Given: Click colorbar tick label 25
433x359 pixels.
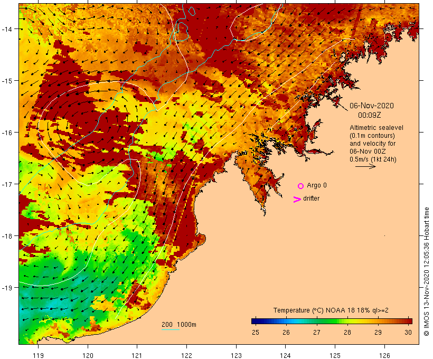Looking at the screenshot, I should (256, 332).
